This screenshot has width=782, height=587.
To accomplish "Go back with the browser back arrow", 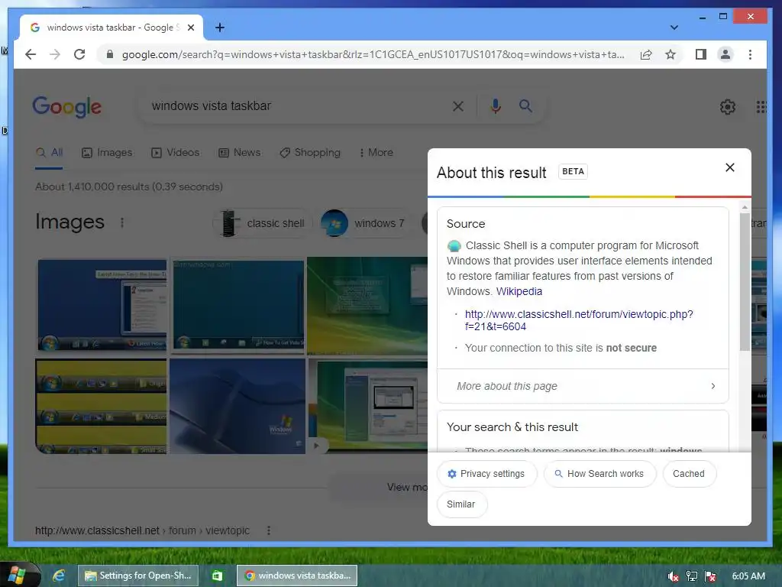I will coord(31,54).
